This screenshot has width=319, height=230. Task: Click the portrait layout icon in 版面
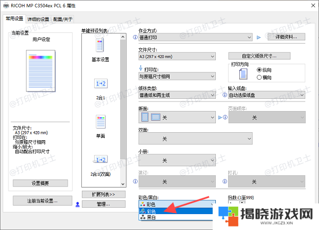145,117
